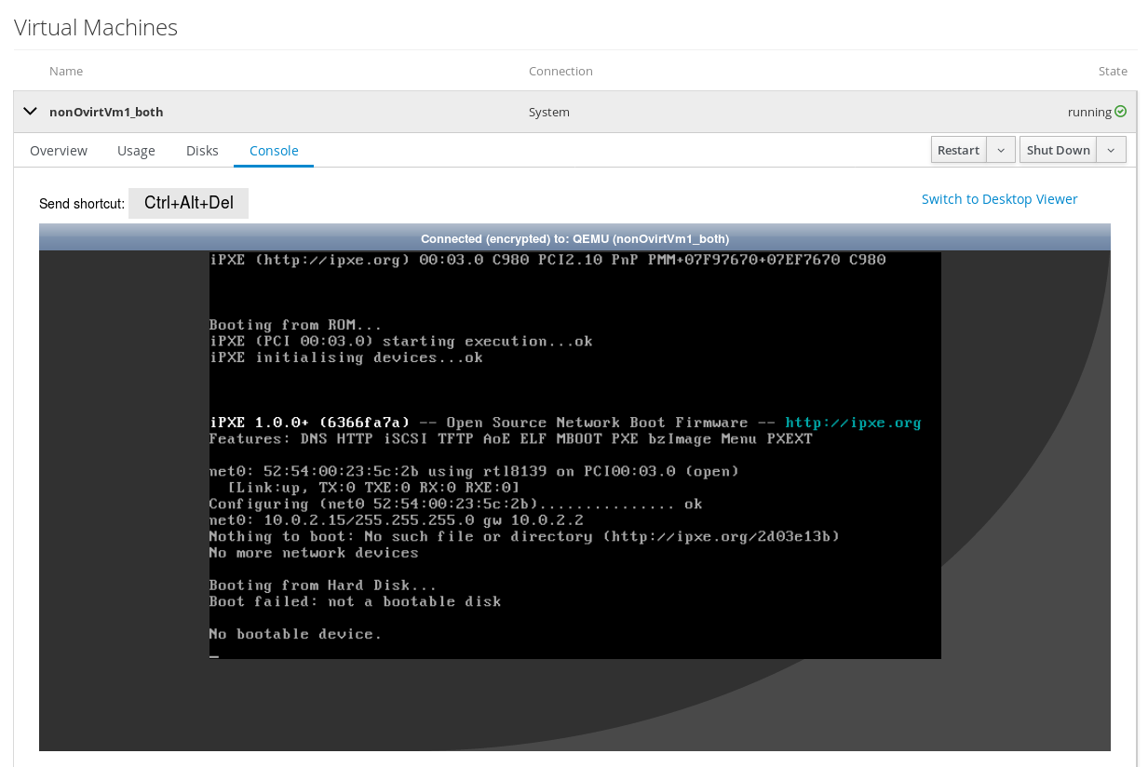Expand the Restart dropdown caret
This screenshot has width=1148, height=767.
(x=1001, y=150)
